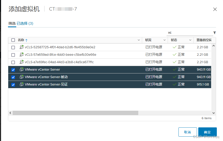Click the vc filter input field
The height and width of the screenshot is (141, 223).
(190, 33)
